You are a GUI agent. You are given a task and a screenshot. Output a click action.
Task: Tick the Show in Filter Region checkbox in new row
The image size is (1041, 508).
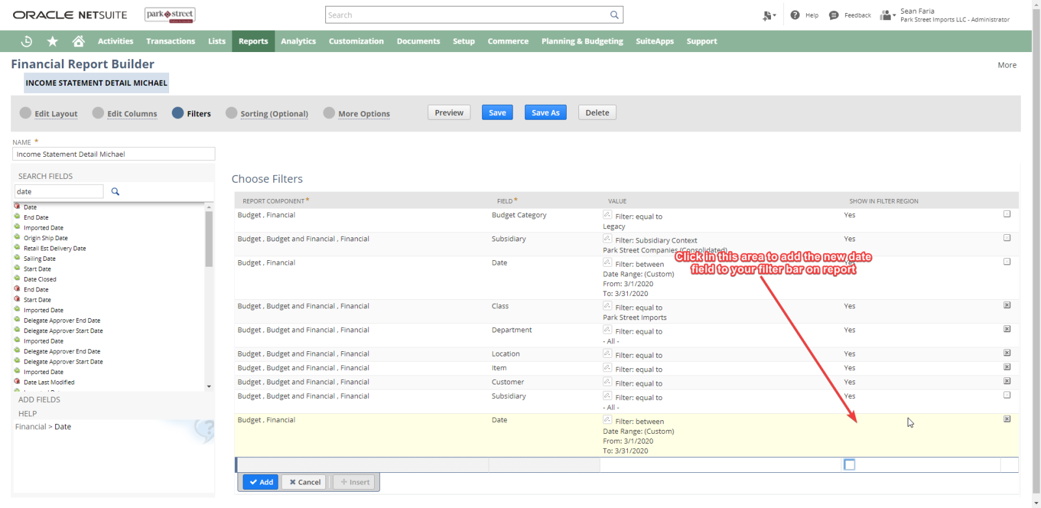click(849, 464)
